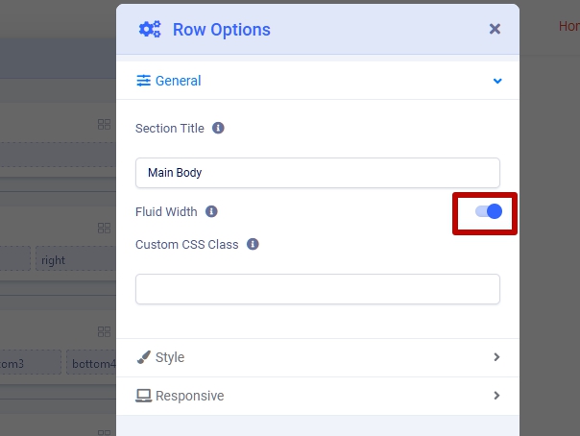Viewport: 580px width, 436px height.
Task: Focus the Section Title text field
Action: pos(317,173)
